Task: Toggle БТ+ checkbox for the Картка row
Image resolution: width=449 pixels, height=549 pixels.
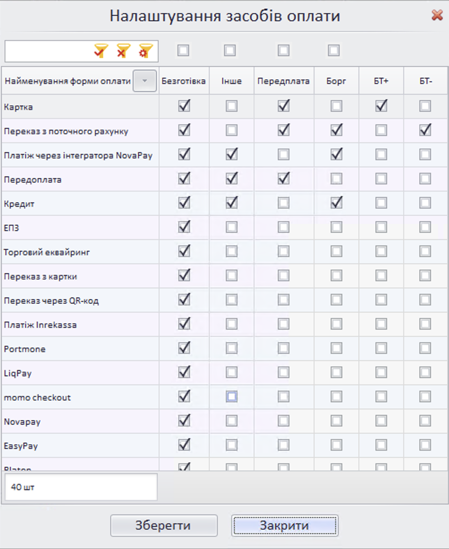Action: pos(381,106)
